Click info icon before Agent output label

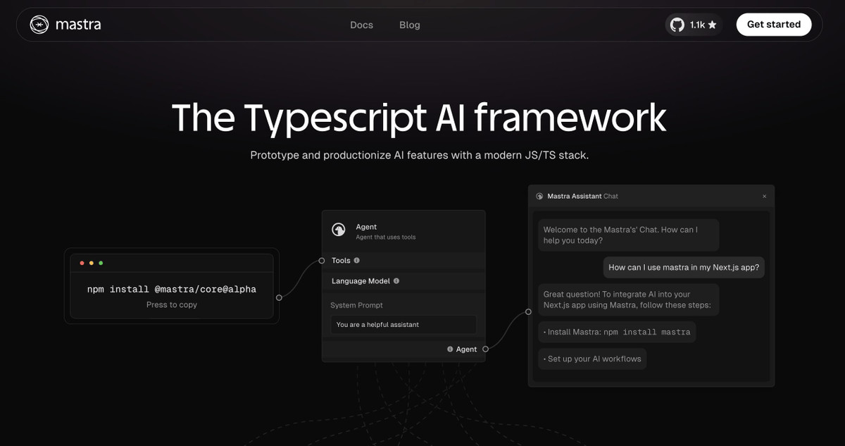[x=450, y=349]
